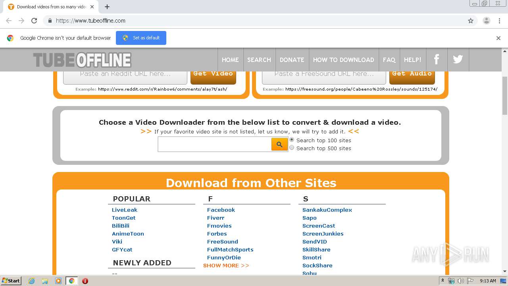
Task: Open the Windows Start menu
Action: [x=11, y=281]
